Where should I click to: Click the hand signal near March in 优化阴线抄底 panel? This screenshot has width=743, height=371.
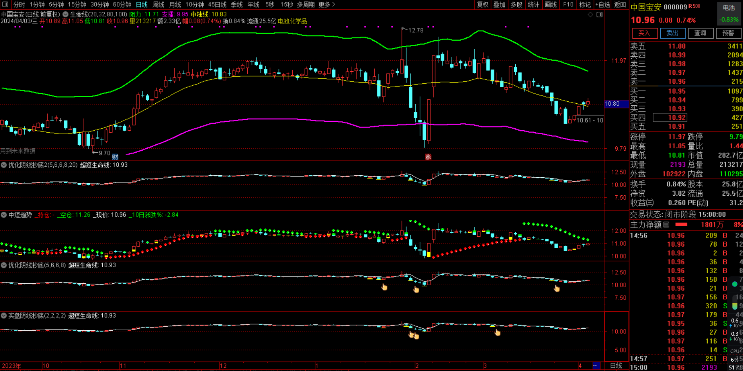pos(557,288)
